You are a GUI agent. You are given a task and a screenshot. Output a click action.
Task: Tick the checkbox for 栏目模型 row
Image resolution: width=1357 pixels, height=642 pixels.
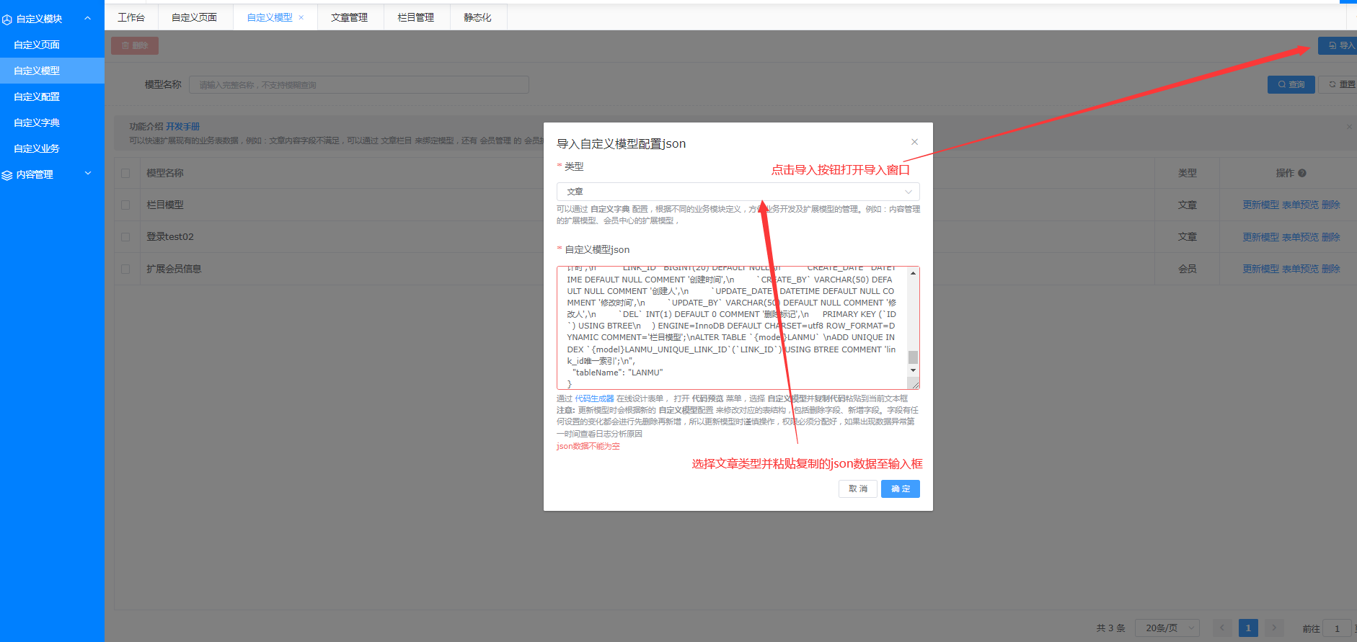click(125, 205)
